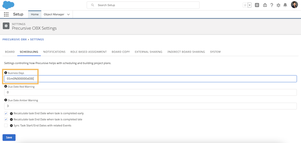Open the Setup gear menu in header

(x=278, y=5)
